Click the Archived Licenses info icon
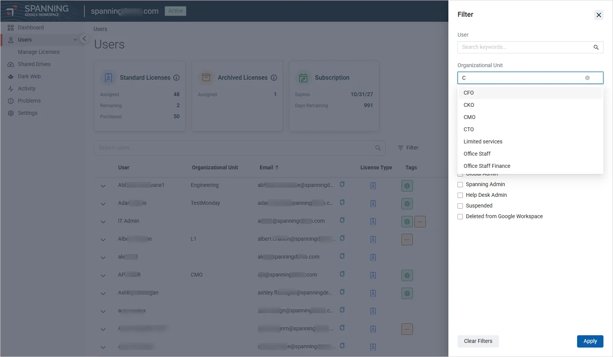Viewport: 613px width, 357px height. coord(274,77)
